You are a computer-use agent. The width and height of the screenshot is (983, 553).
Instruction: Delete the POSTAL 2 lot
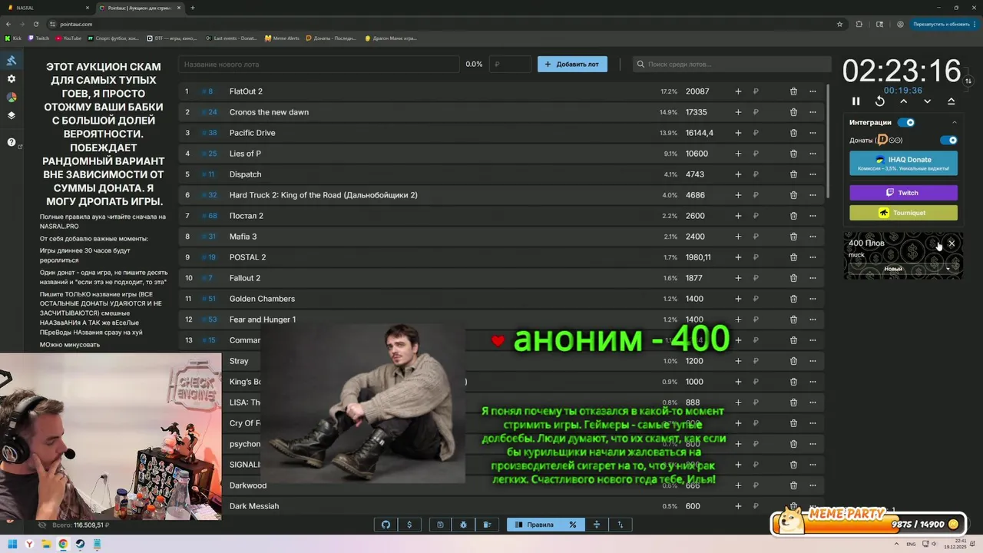click(793, 257)
